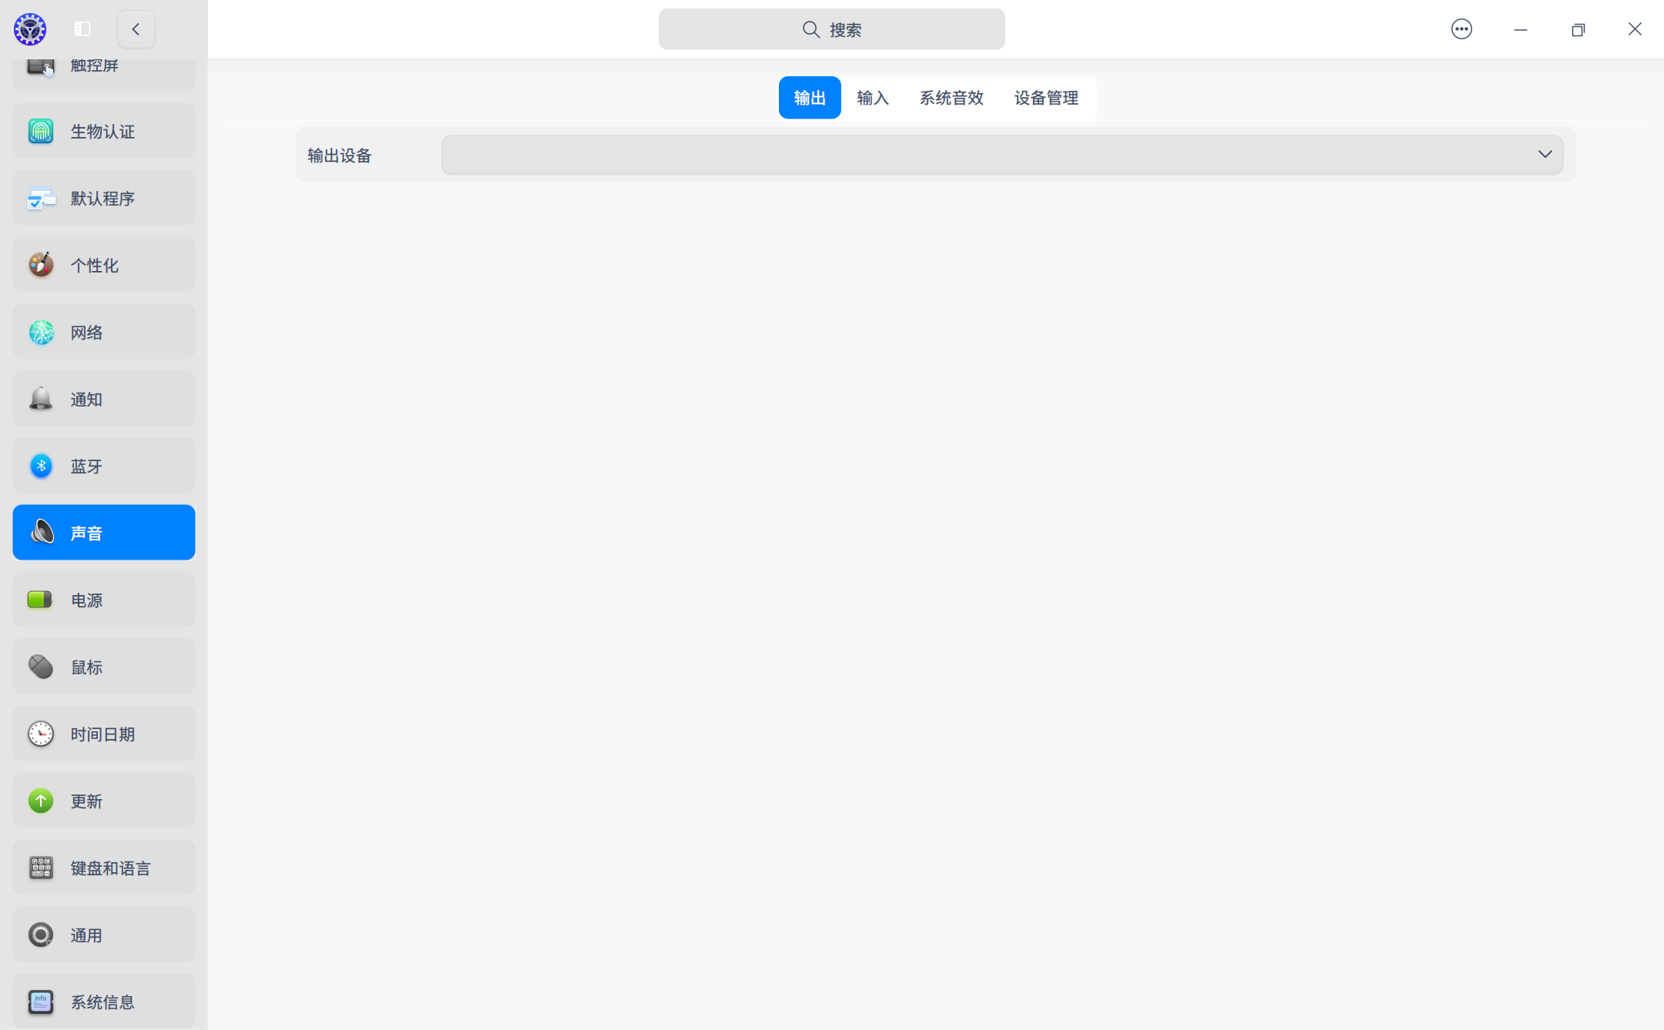Open the Biometric authentication (生物认证) fingerprint icon
Image resolution: width=1664 pixels, height=1030 pixels.
[x=41, y=131]
